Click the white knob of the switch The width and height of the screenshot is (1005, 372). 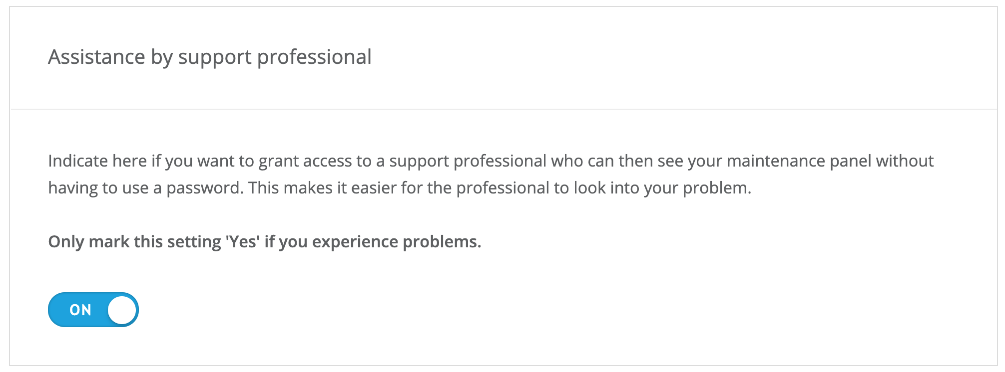(122, 310)
